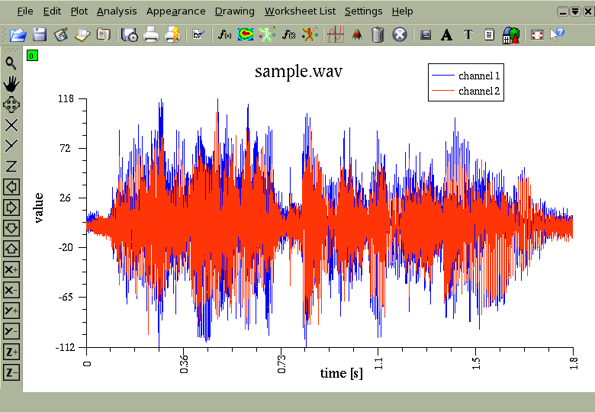Click the Y- zoom-out button

tap(11, 331)
